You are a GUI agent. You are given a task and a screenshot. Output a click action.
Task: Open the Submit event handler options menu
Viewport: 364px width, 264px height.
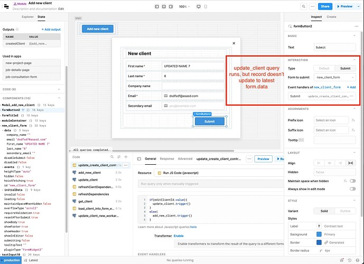coord(352,96)
